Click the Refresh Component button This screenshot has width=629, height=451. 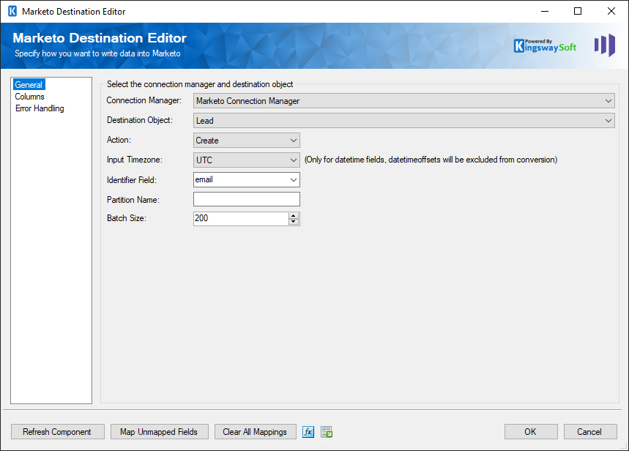57,432
